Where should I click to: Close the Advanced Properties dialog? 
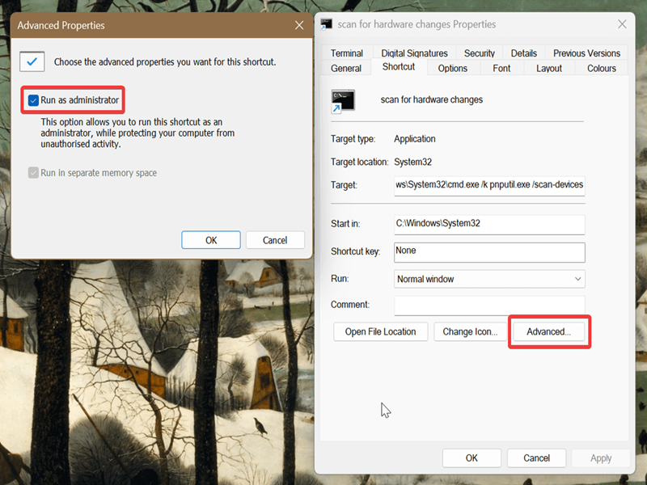(x=299, y=25)
